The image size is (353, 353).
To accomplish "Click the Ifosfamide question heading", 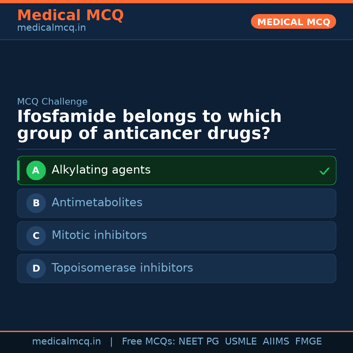I will pyautogui.click(x=149, y=125).
